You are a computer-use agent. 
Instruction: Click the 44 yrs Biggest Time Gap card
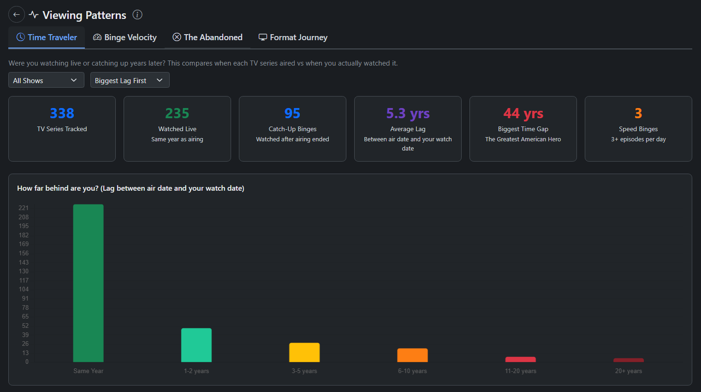[523, 129]
